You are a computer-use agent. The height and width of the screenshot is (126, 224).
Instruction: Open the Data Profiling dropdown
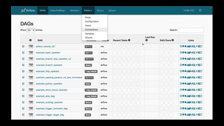point(58,10)
